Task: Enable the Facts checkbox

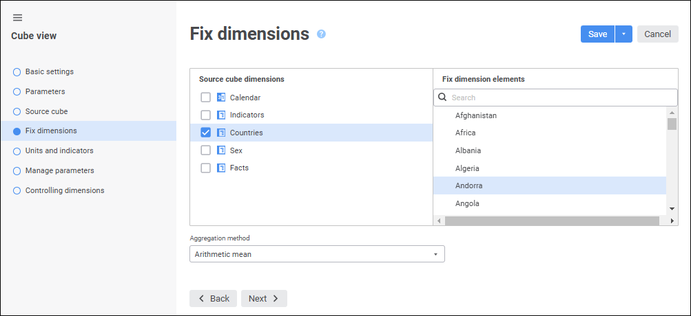Action: (x=205, y=168)
